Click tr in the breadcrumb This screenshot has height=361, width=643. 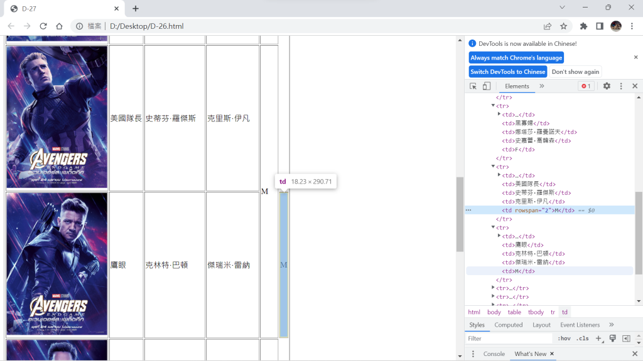[x=553, y=312]
